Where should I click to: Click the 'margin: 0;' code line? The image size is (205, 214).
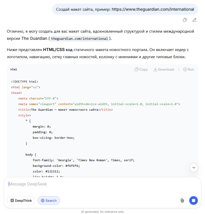[42, 127]
